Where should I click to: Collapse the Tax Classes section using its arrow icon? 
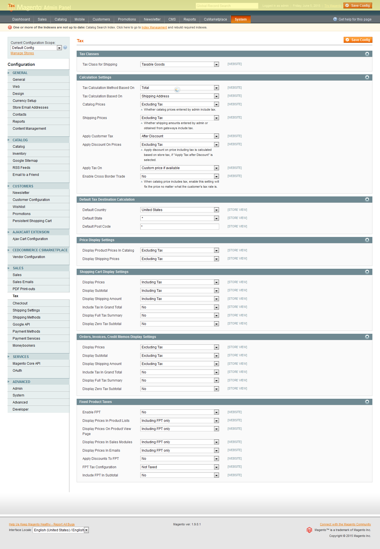point(367,54)
